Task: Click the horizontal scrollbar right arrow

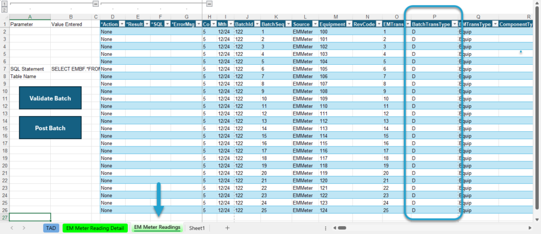Action: pyautogui.click(x=530, y=228)
